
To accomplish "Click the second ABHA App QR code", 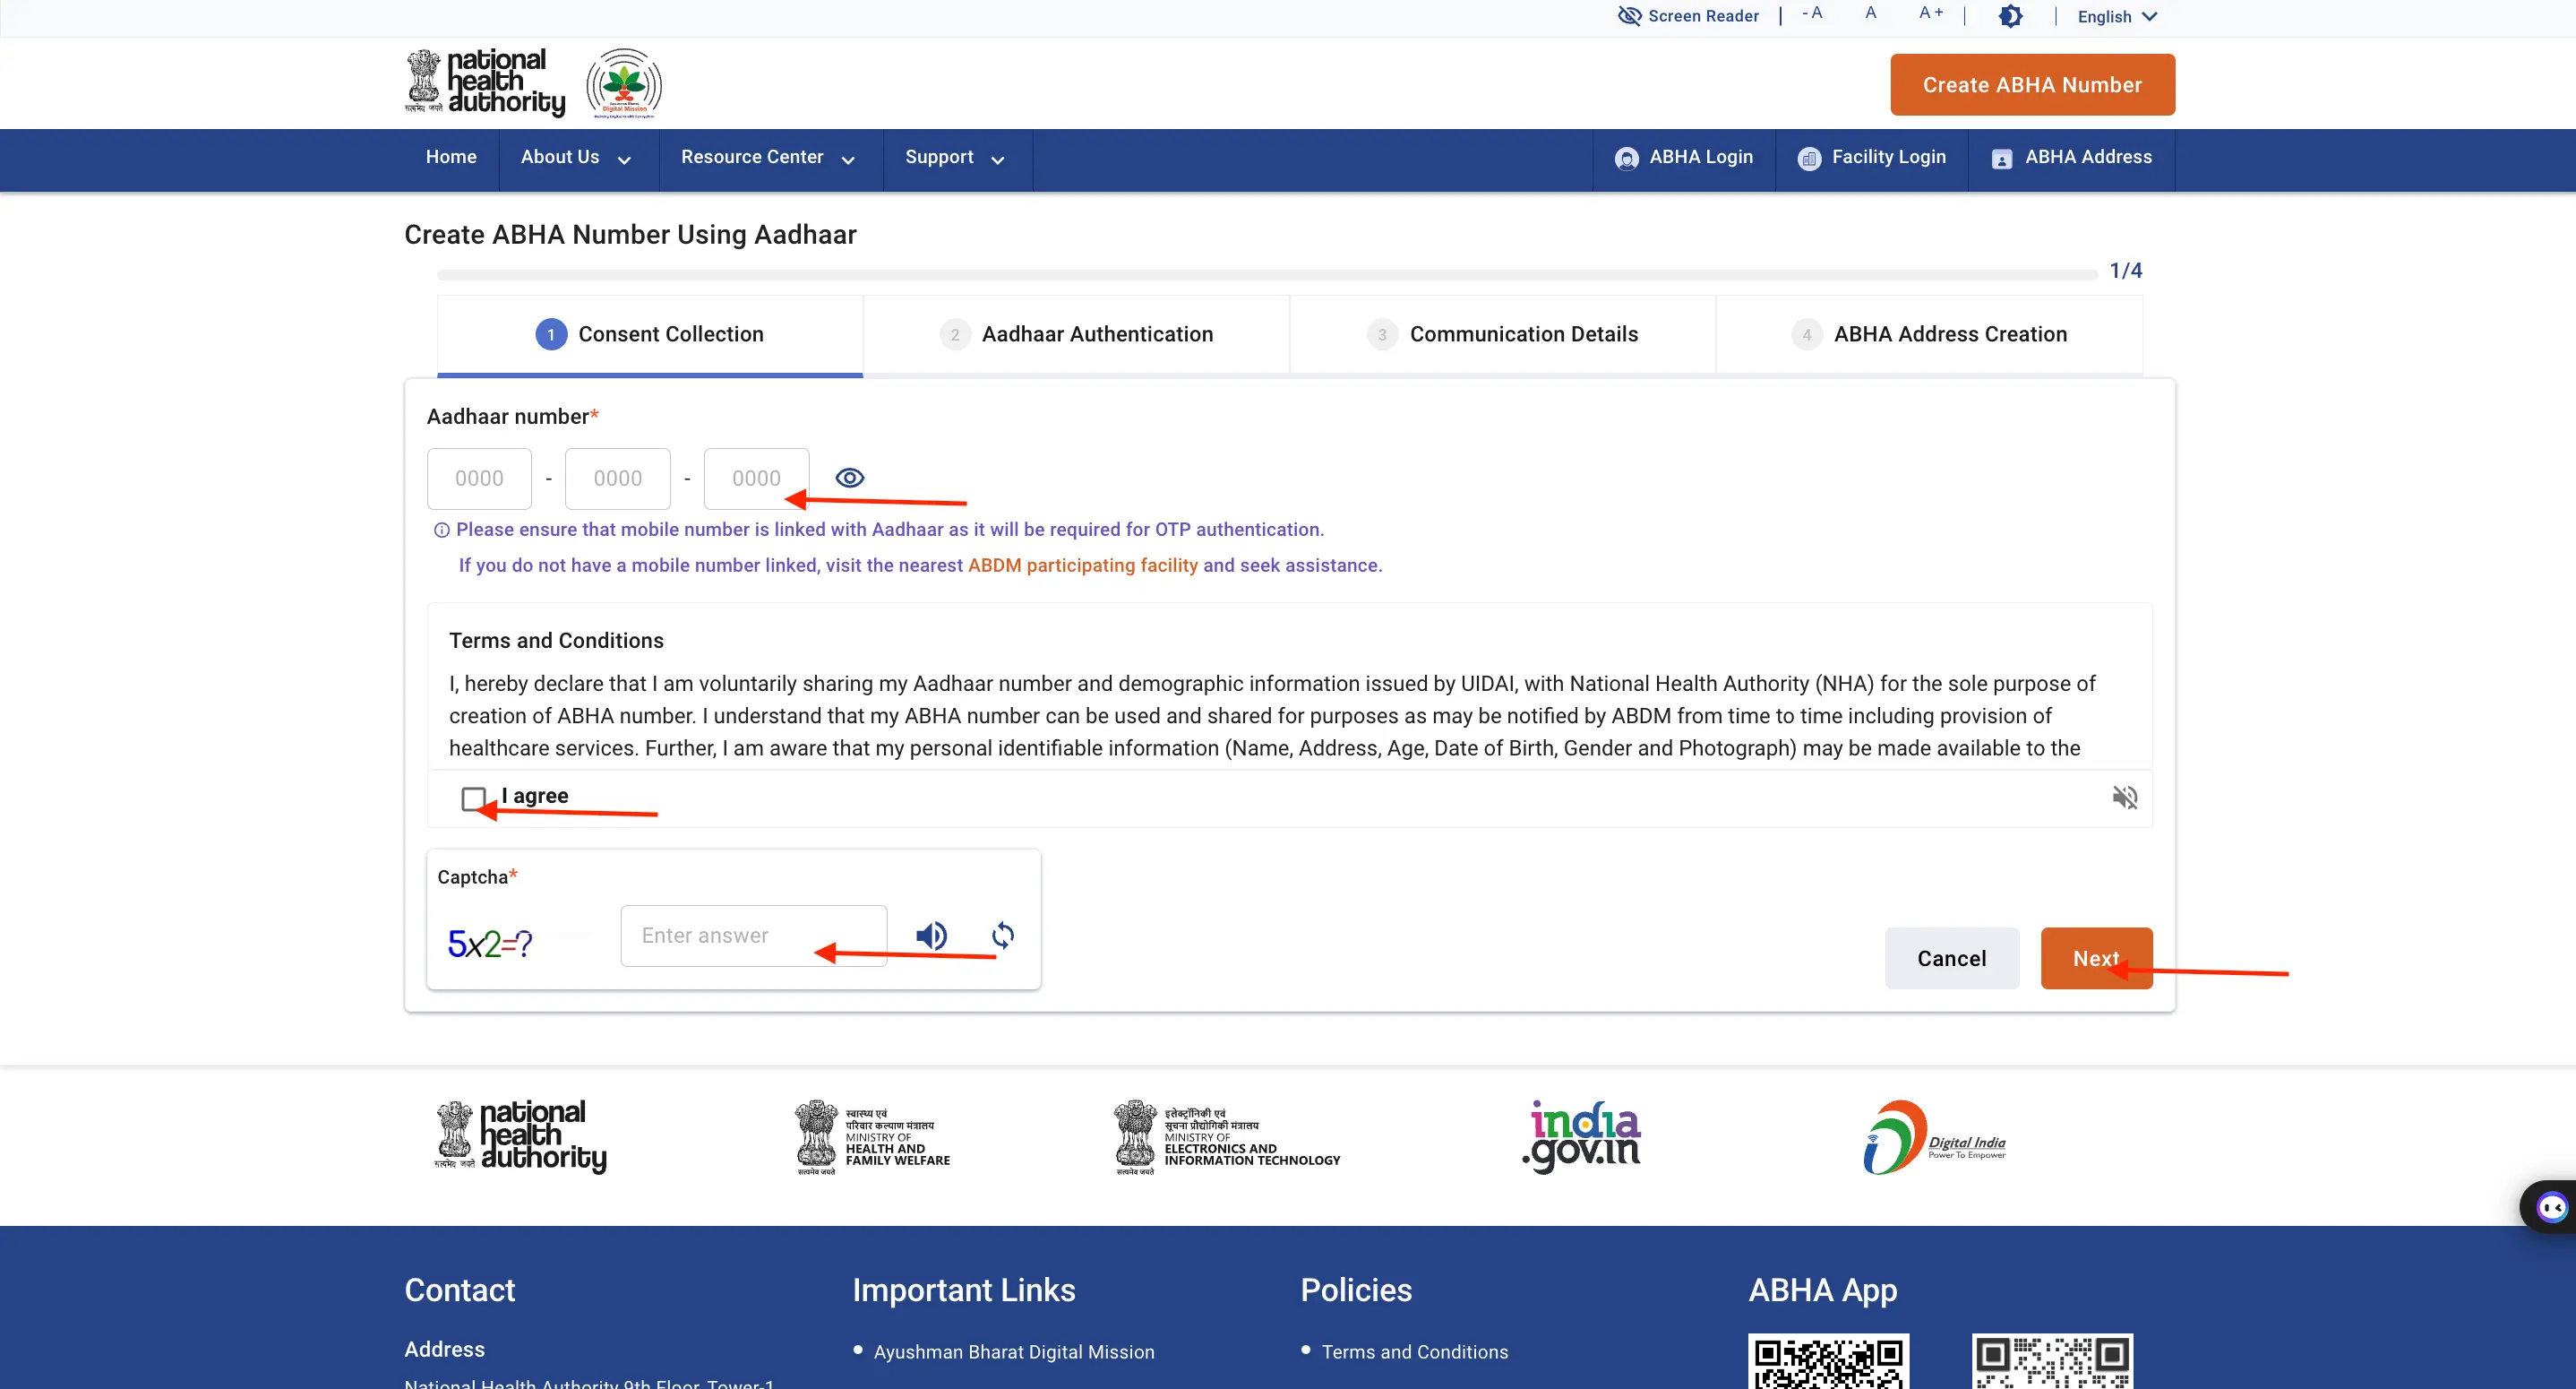I will click(x=2052, y=1361).
